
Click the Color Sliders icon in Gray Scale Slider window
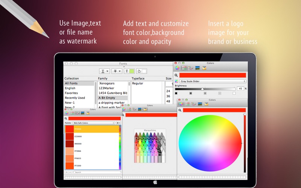pyautogui.click(x=184, y=68)
